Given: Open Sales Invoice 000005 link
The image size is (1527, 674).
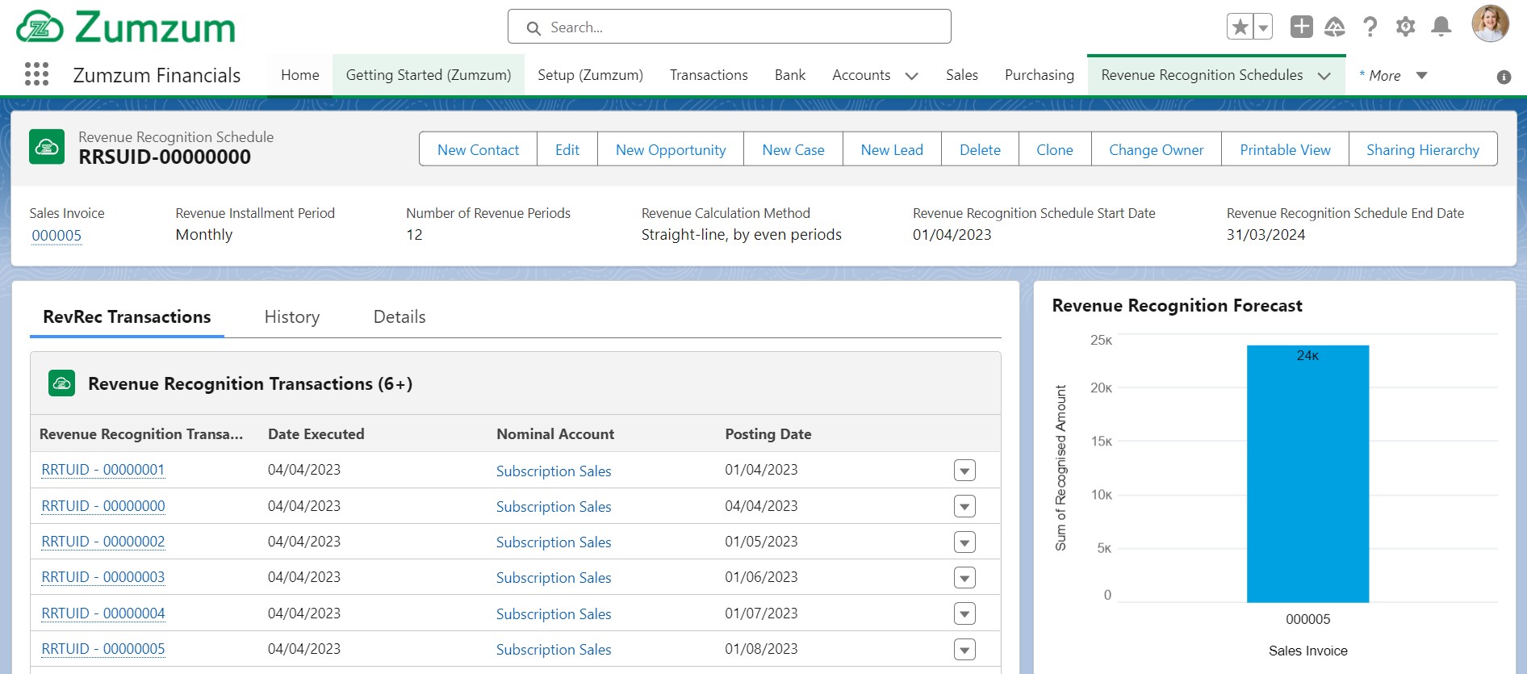Looking at the screenshot, I should coord(56,236).
